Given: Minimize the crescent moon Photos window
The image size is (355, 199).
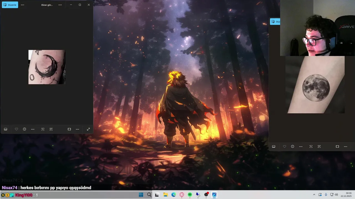Looking at the screenshot, I should point(71,5).
